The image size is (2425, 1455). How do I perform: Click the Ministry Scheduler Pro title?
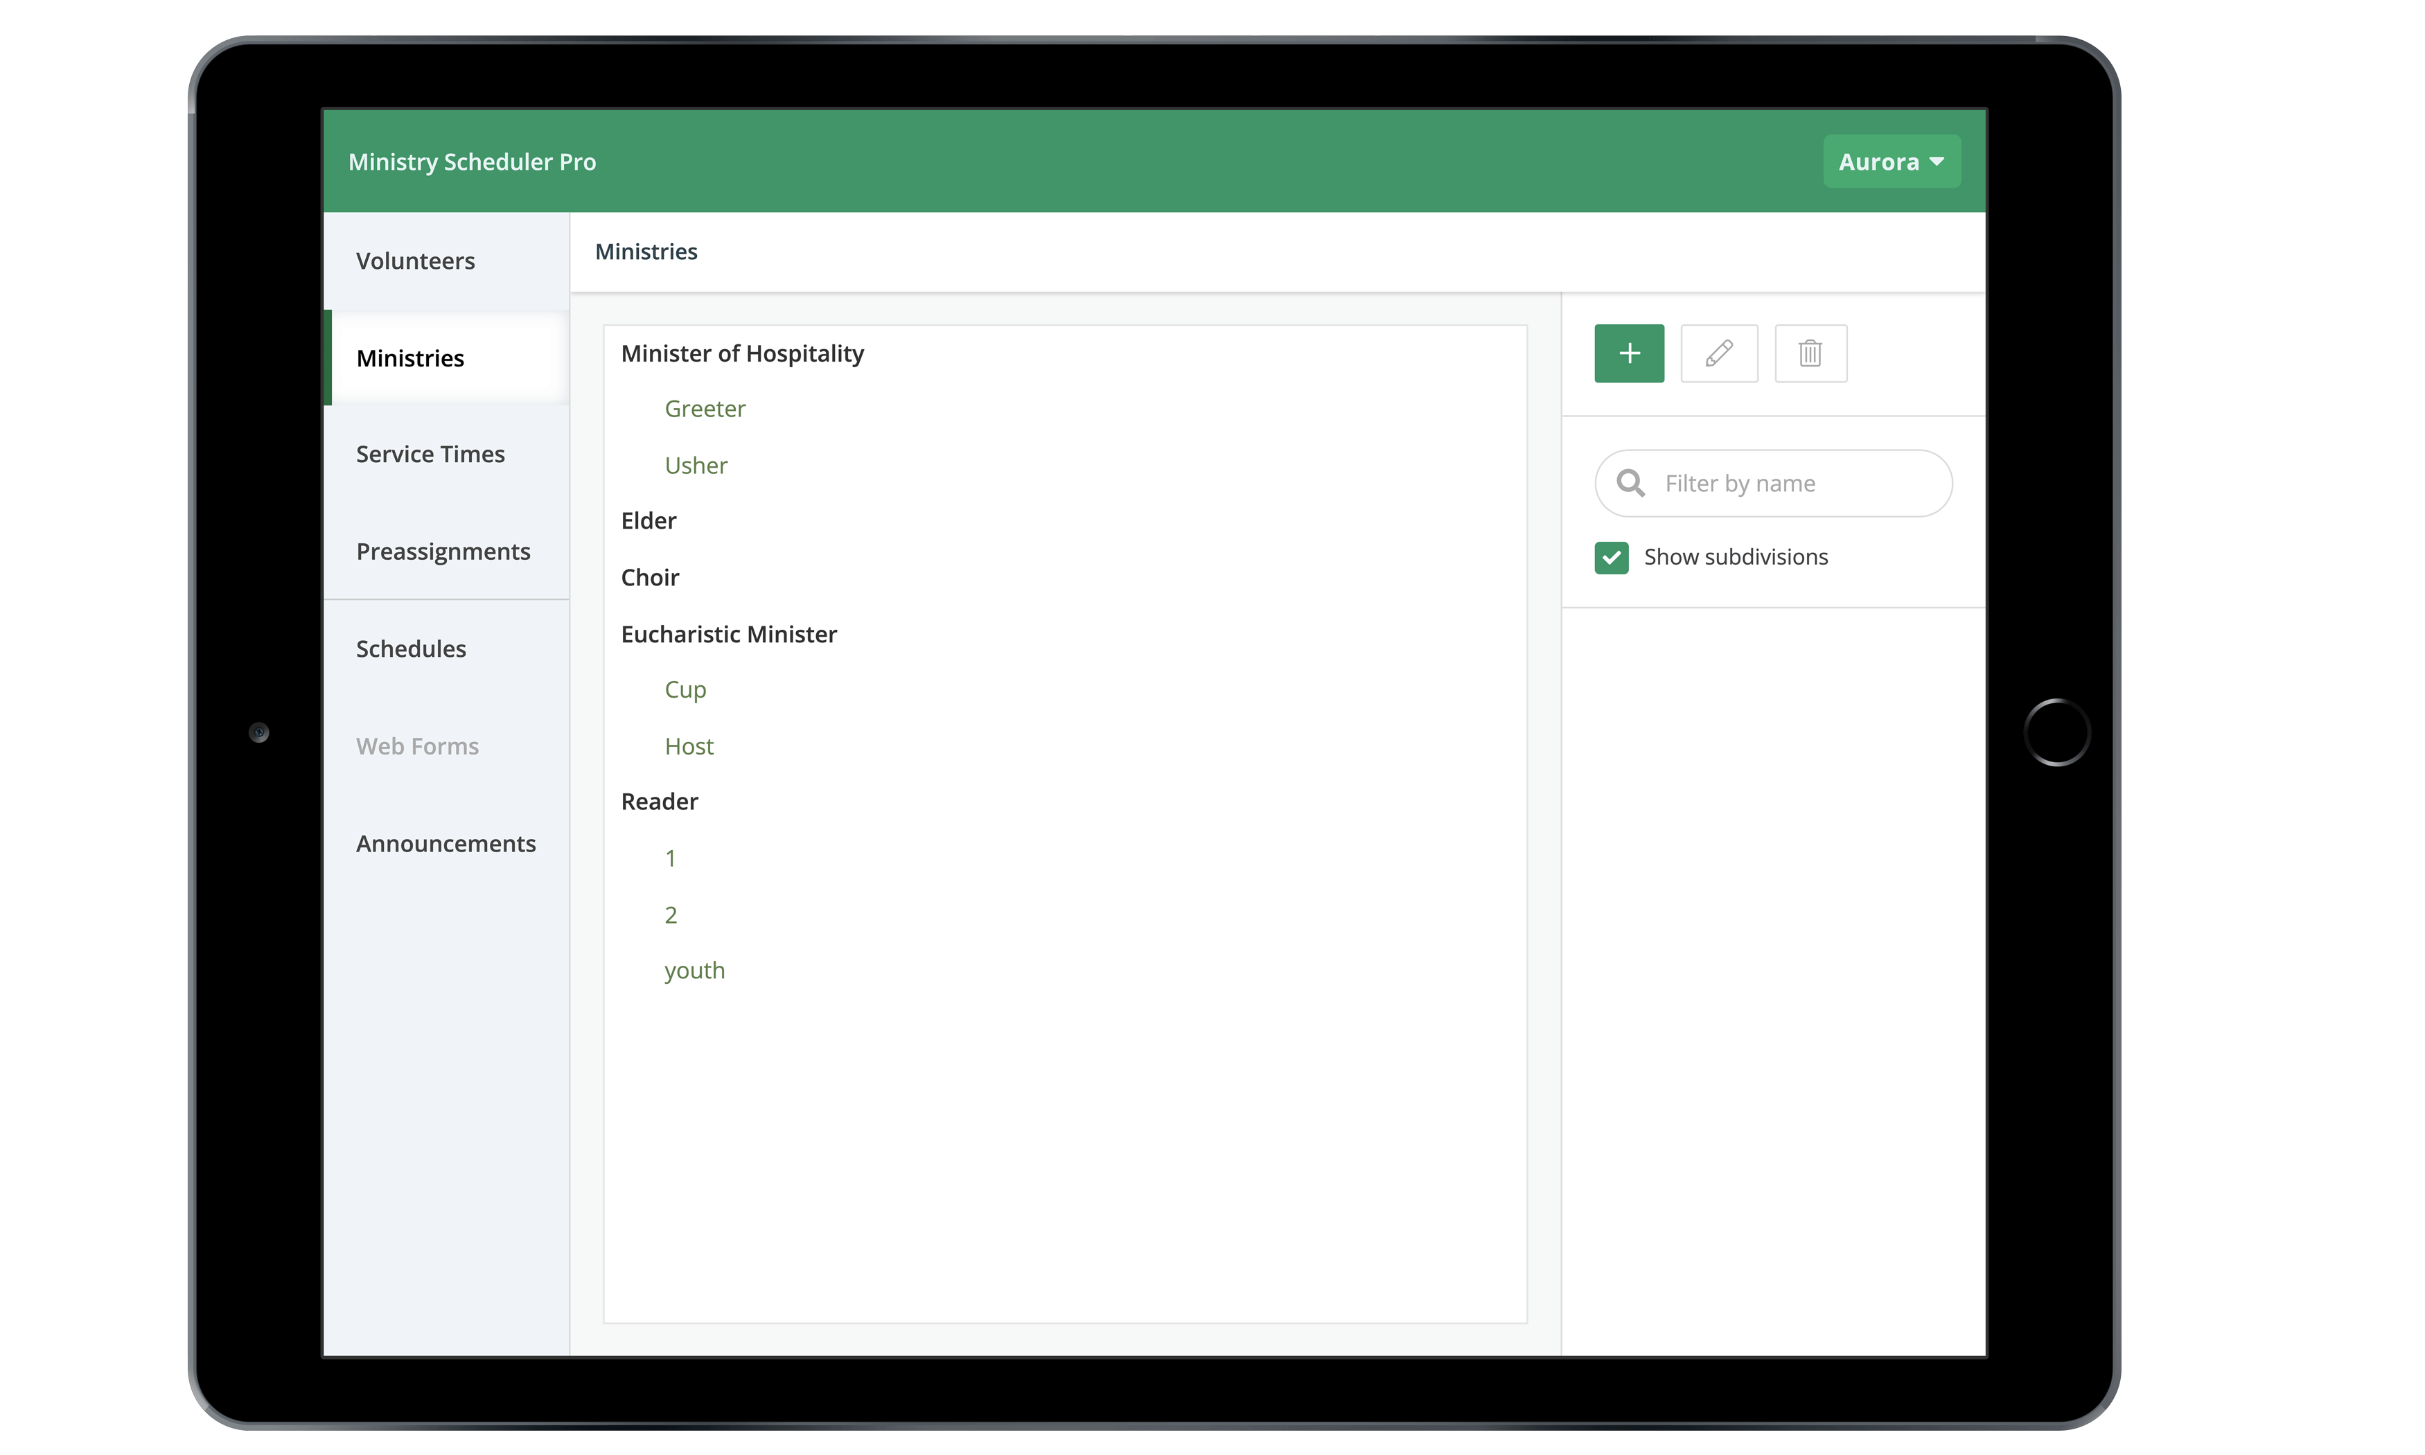click(471, 161)
